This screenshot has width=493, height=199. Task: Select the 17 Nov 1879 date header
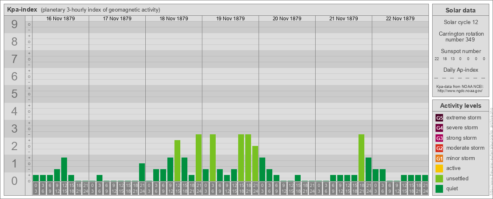pos(117,19)
